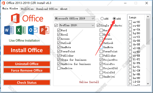Click the Langs list scroll down arrow
Screen dimensions: 153x93
click(x=148, y=84)
